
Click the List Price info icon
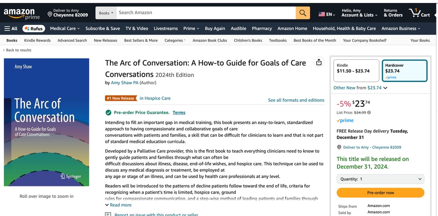(x=369, y=112)
